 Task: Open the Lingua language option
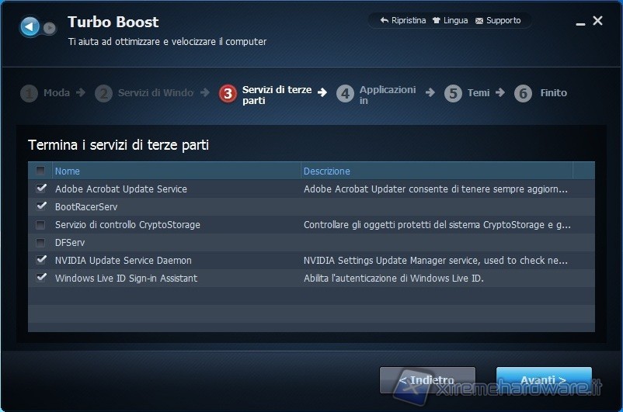(449, 21)
